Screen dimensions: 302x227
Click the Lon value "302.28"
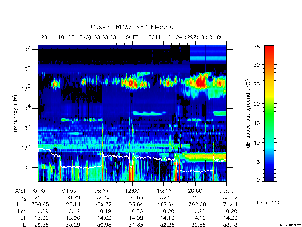click(x=197, y=204)
